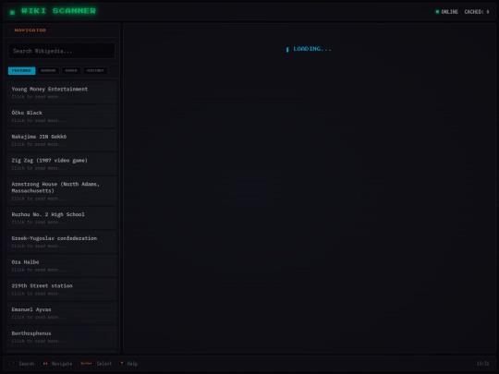Click the LOADING indicator text
Viewport: 499px width, 374px height.
pos(312,49)
